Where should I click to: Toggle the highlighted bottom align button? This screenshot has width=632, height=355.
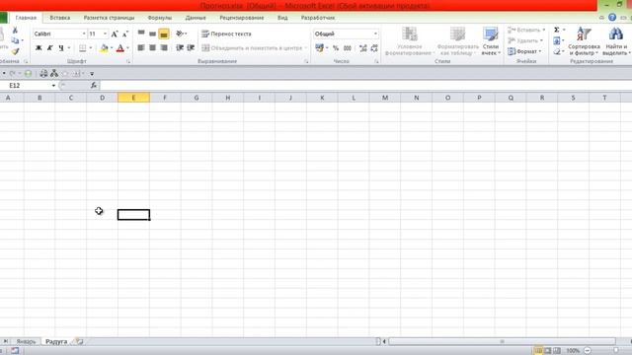click(x=164, y=34)
